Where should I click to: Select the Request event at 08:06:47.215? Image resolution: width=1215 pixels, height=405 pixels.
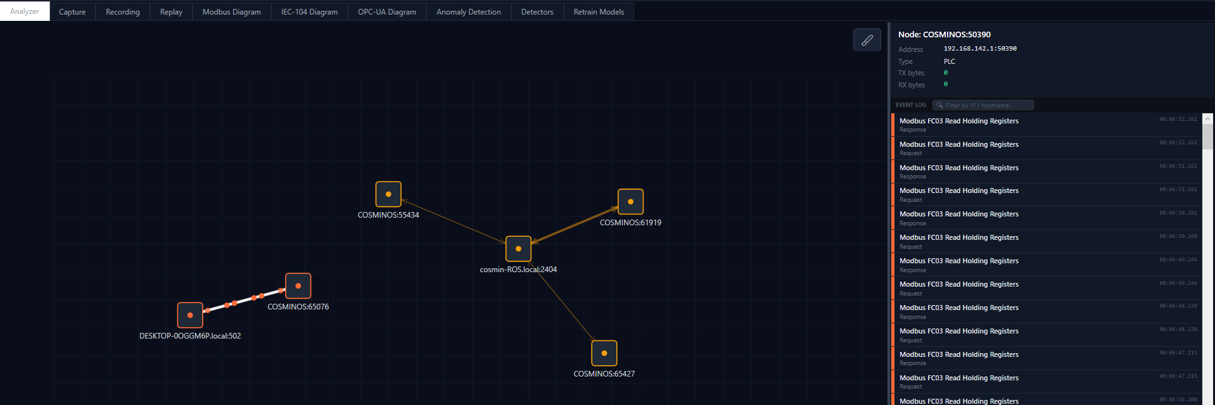tap(1046, 382)
